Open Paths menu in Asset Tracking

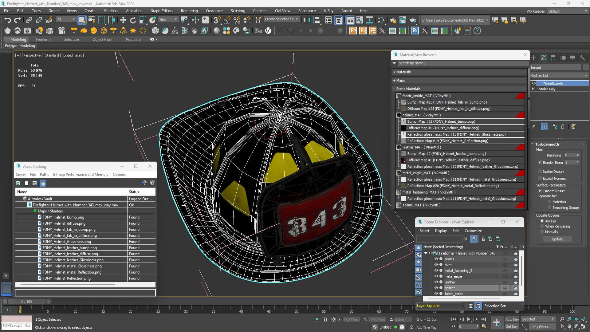click(x=44, y=174)
